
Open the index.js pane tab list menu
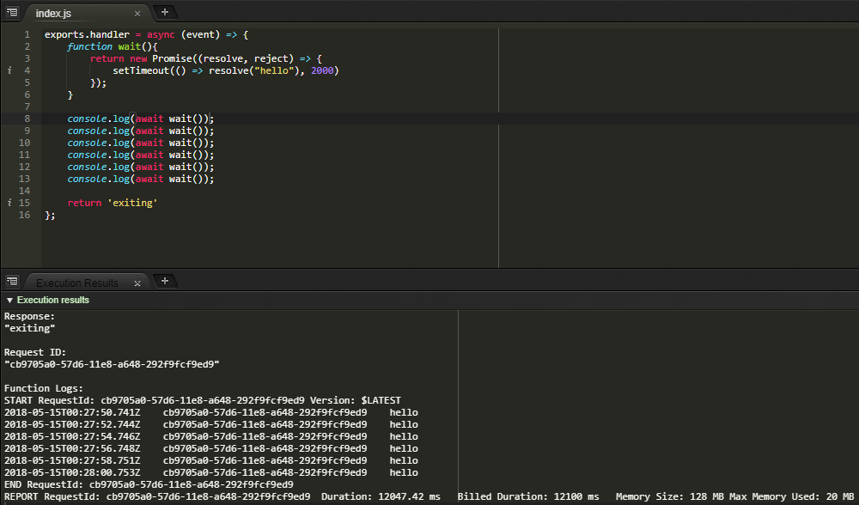[x=12, y=13]
